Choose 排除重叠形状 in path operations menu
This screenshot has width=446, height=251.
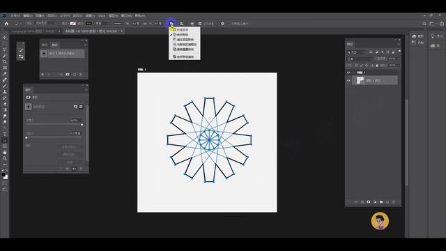point(185,50)
